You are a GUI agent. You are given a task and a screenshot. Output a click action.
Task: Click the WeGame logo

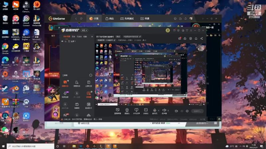click(x=57, y=19)
